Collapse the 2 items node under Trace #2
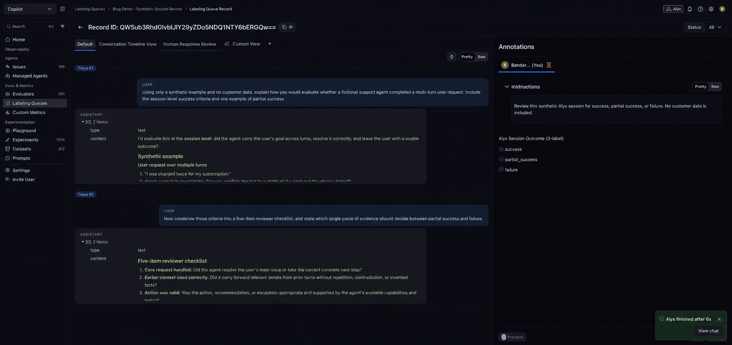This screenshot has height=345, width=732. [83, 242]
